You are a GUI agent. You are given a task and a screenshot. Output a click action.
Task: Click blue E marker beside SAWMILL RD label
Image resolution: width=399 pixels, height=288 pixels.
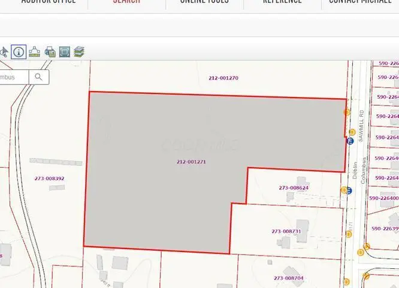click(350, 141)
